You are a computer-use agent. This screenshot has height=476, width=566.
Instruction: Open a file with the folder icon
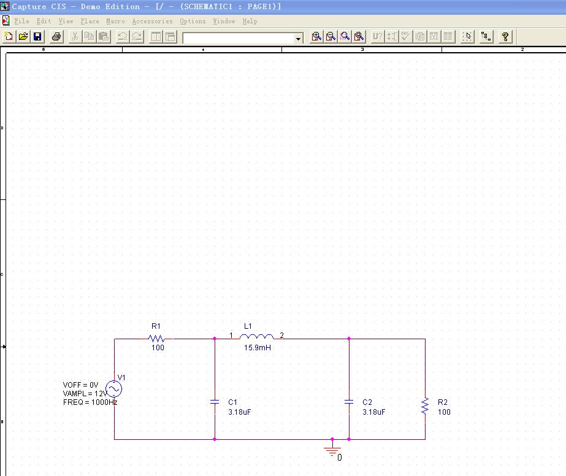pyautogui.click(x=23, y=36)
